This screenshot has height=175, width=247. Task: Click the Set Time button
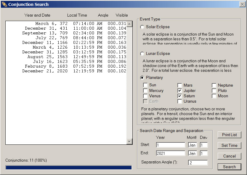[229, 145]
